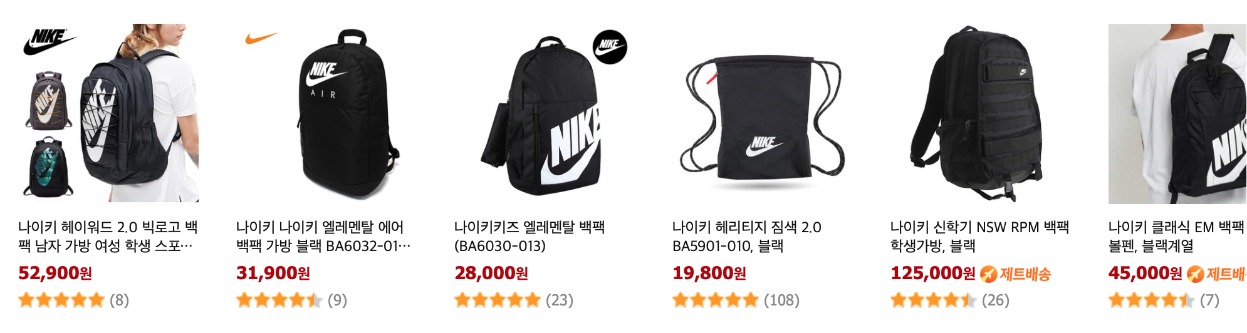Select the 19,800원 price of Heritage gymsack
Image resolution: width=1247 pixels, height=333 pixels.
[x=709, y=274]
